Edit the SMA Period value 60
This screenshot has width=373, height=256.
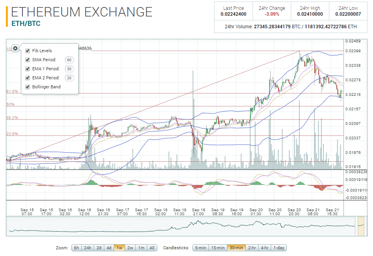(69, 60)
